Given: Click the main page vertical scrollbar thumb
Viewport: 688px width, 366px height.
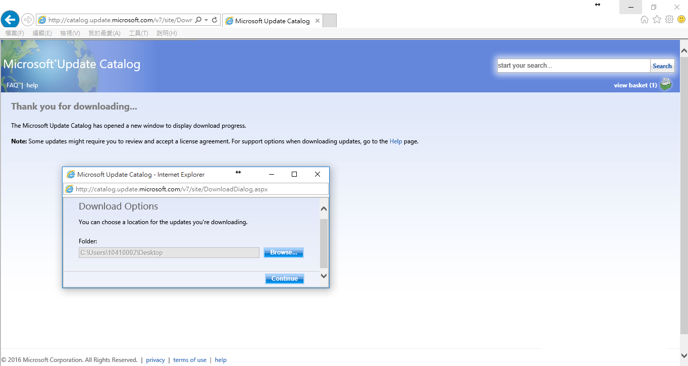Looking at the screenshot, I should pos(684,195).
